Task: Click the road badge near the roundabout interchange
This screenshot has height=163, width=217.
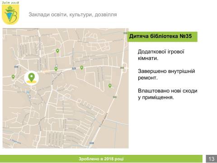Action: point(122,68)
